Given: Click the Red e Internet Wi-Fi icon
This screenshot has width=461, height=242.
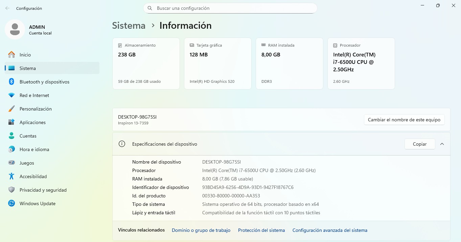Looking at the screenshot, I should point(11,95).
